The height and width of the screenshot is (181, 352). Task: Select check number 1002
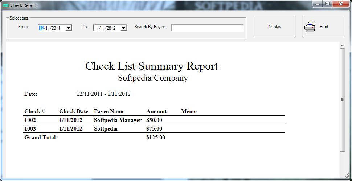(x=30, y=120)
